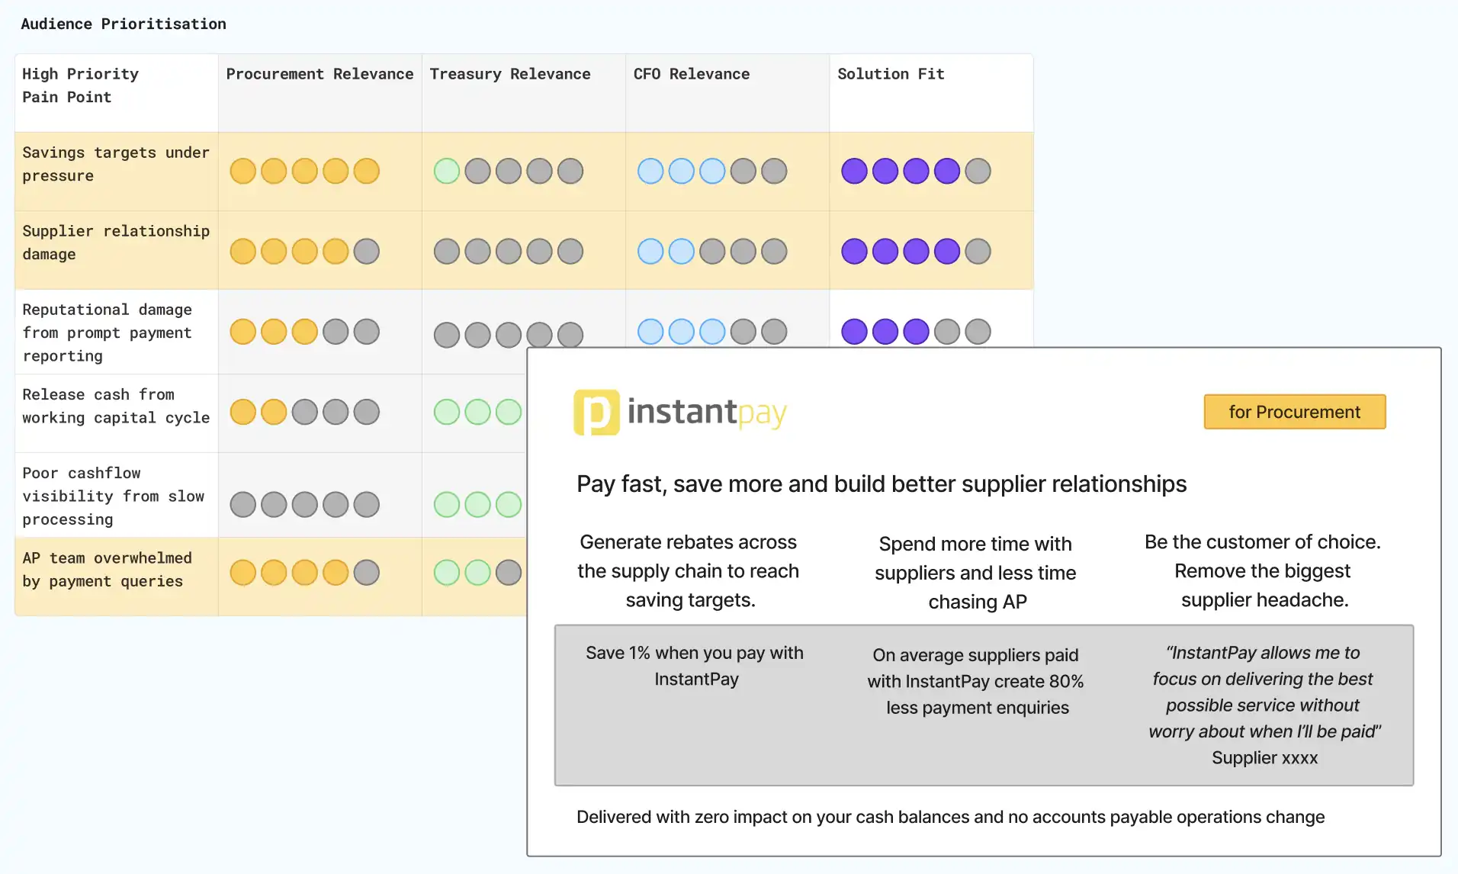Click the instantpay wordmark text
The width and height of the screenshot is (1458, 874).
coord(706,413)
